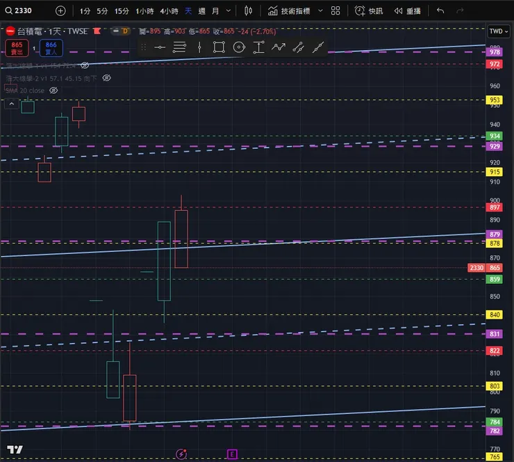Click the yellow 840 price label

(x=495, y=314)
